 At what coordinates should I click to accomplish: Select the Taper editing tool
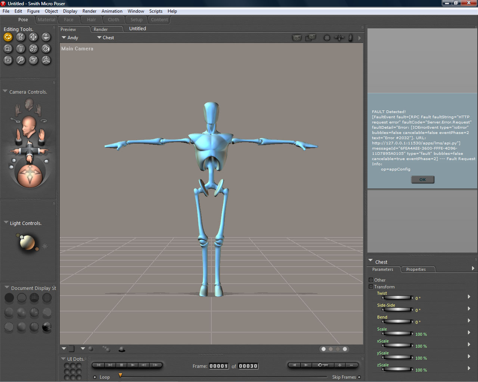coord(21,48)
